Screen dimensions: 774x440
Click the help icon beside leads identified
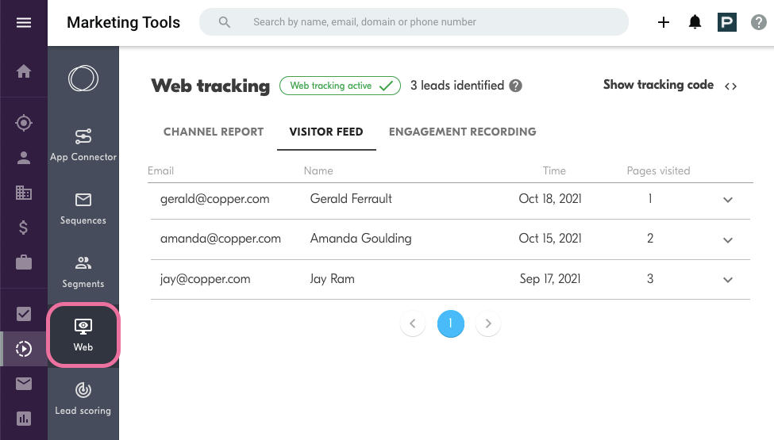515,86
